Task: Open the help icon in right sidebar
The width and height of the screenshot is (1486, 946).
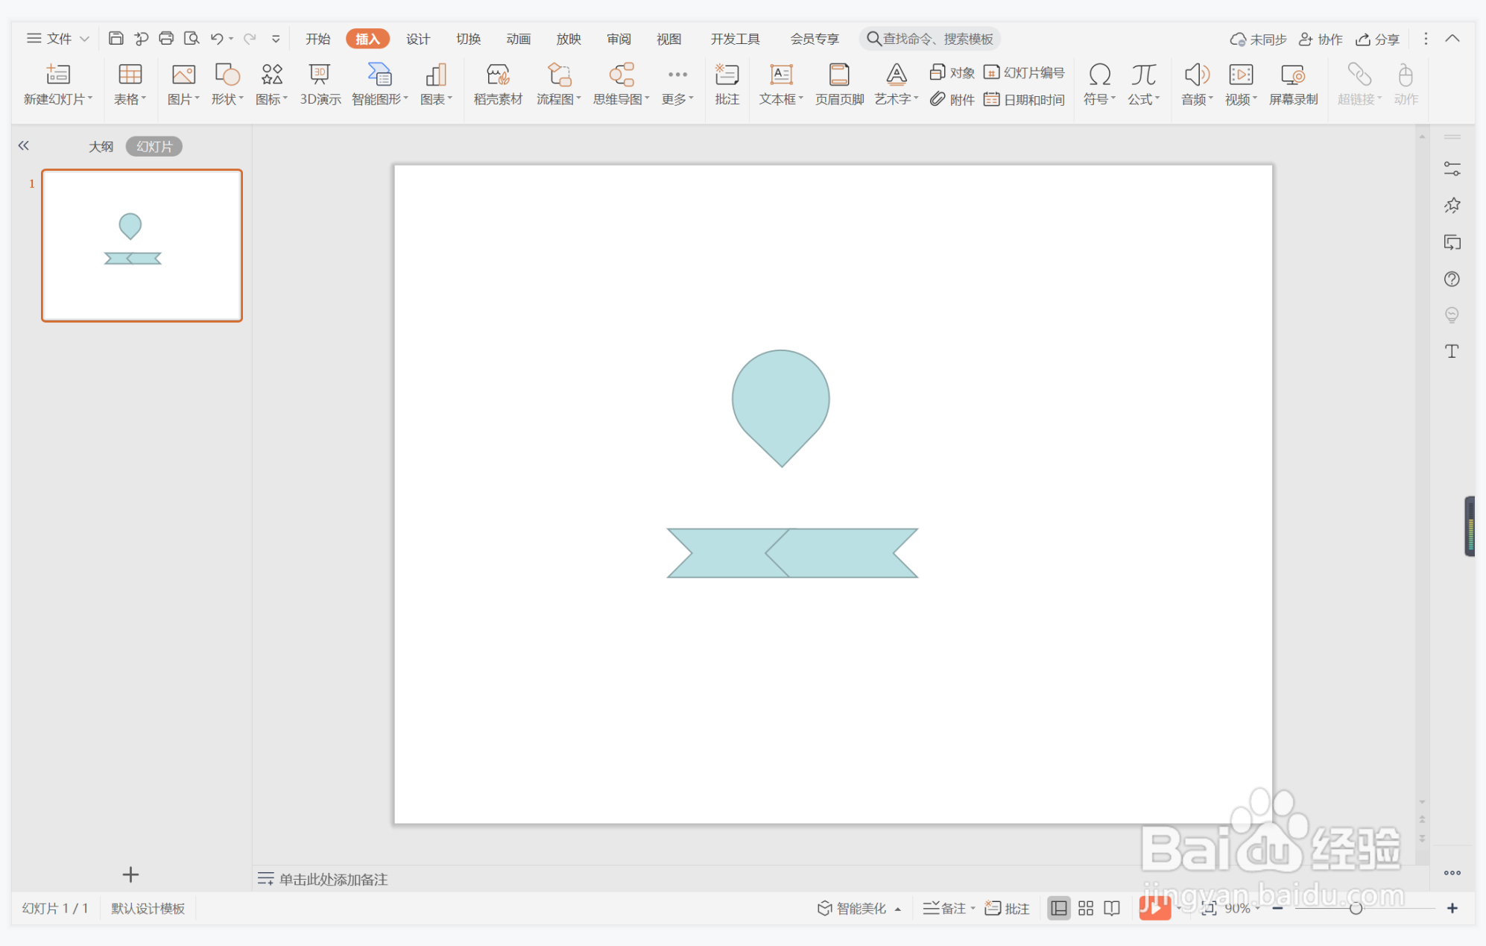Action: point(1451,279)
